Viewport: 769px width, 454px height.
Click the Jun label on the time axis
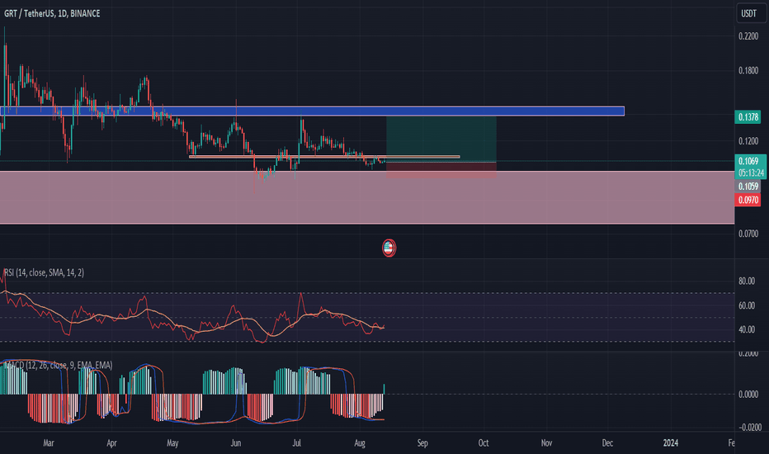coord(236,443)
